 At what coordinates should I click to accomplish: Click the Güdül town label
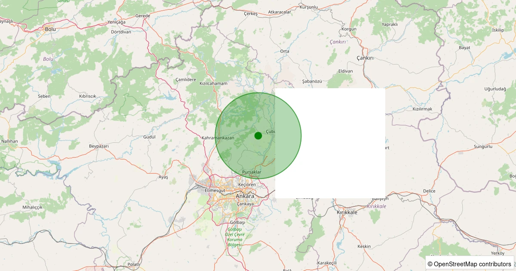(149, 137)
